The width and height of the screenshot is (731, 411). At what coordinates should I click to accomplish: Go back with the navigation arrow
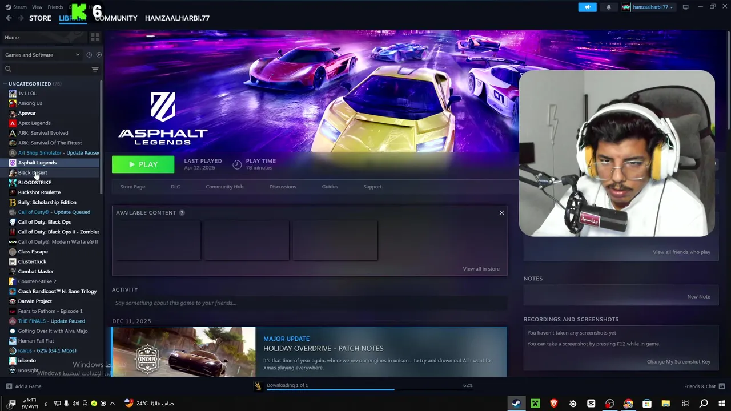[9, 18]
